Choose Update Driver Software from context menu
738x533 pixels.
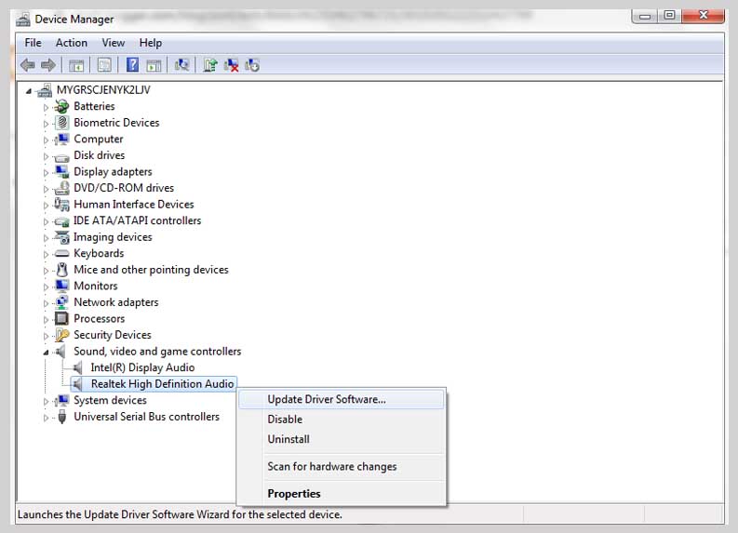342,399
